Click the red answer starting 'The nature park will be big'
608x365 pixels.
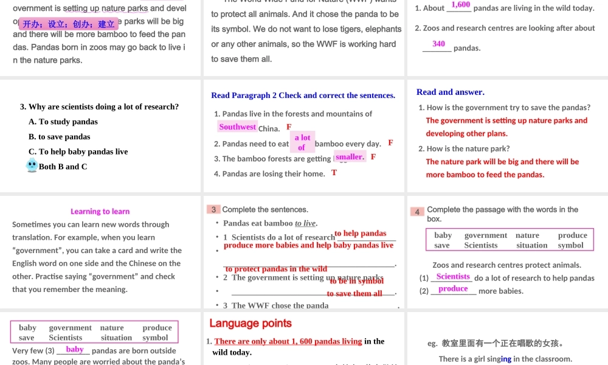click(x=502, y=168)
